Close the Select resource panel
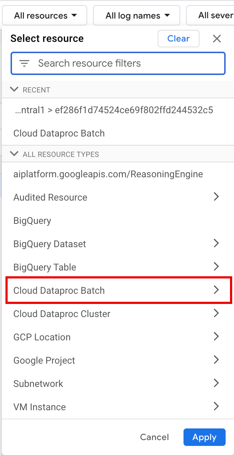Viewport: 234px width, 455px height. [x=217, y=39]
